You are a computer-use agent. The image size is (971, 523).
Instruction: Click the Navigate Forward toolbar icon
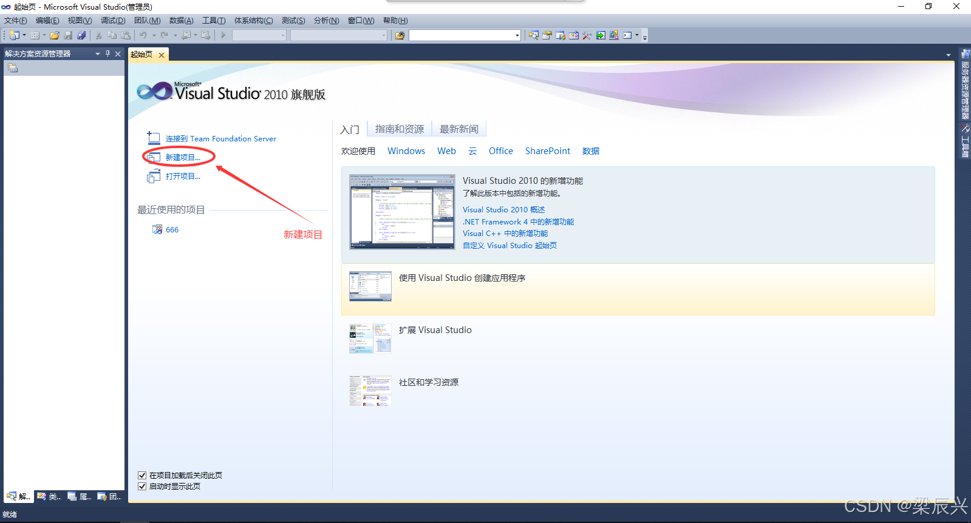206,35
